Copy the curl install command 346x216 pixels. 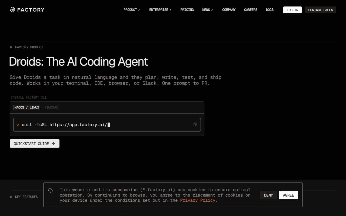pyautogui.click(x=195, y=124)
